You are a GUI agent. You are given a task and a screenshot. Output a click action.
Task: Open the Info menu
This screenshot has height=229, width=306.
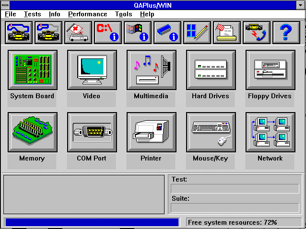pyautogui.click(x=55, y=14)
